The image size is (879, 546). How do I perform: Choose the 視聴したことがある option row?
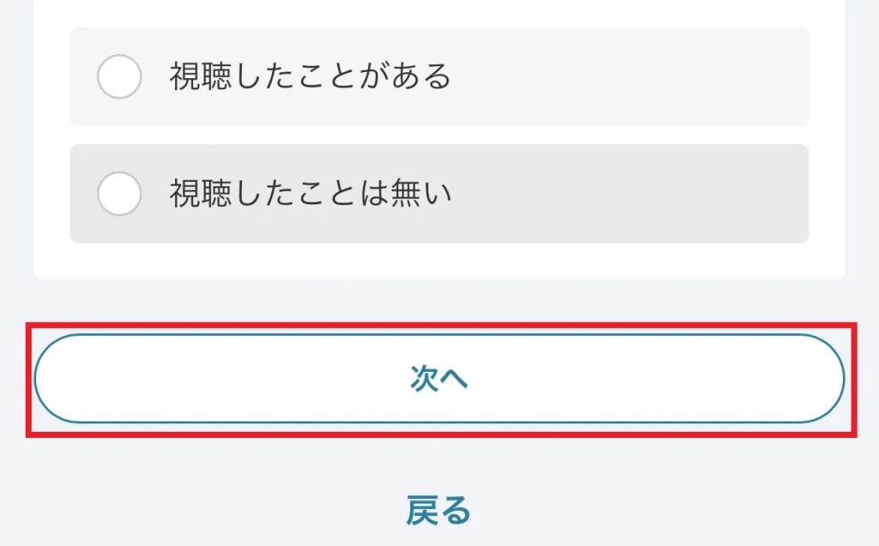pos(439,77)
